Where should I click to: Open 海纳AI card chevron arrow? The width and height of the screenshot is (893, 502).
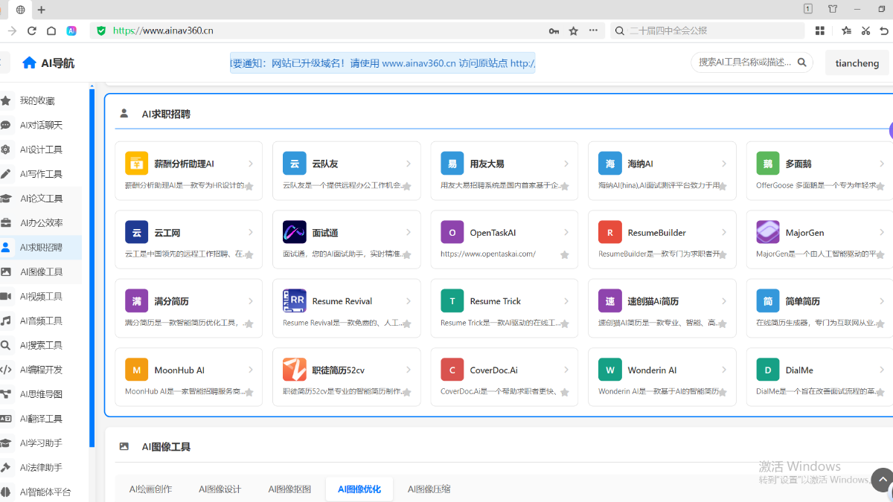[x=724, y=164]
